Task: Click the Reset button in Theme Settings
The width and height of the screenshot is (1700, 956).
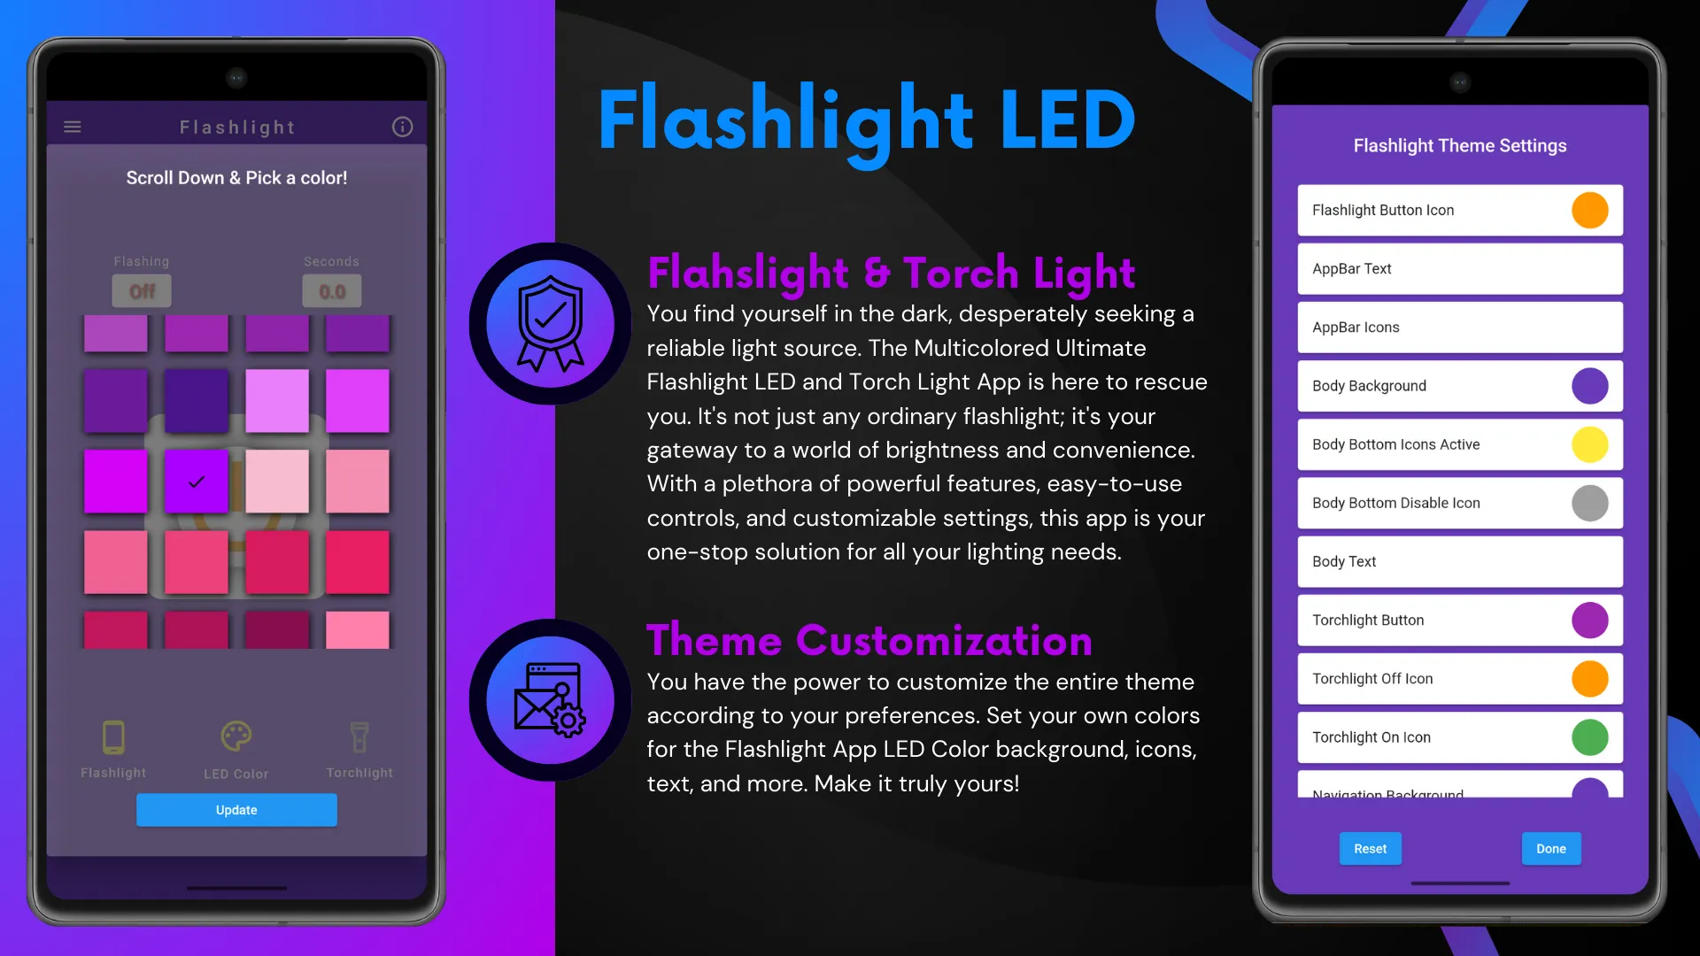Action: click(1370, 849)
